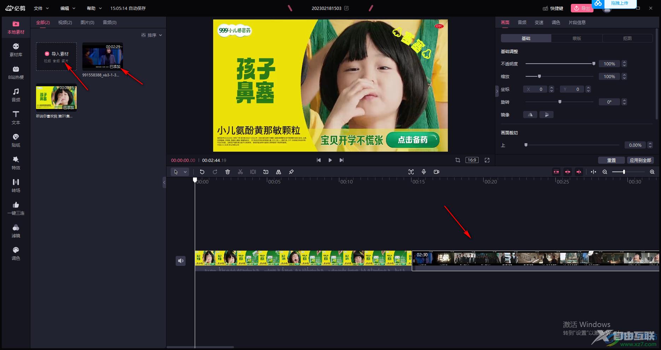Split clip with the scissors icon
Image resolution: width=661 pixels, height=350 pixels.
[240, 172]
